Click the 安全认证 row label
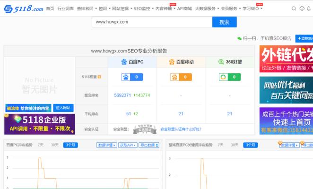 (91, 129)
